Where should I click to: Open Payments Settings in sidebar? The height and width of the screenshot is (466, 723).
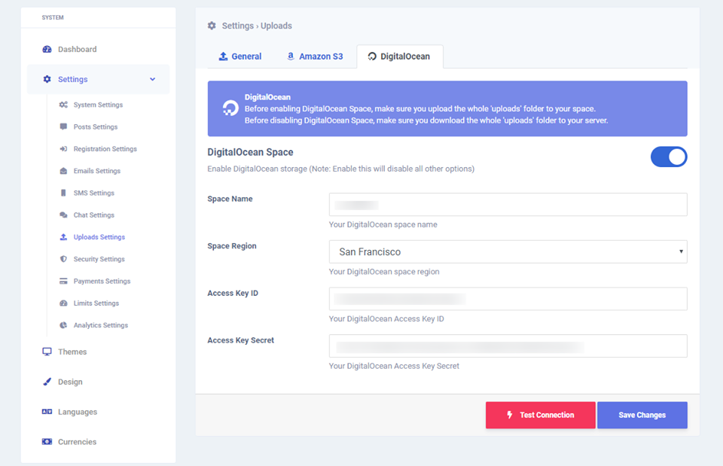tap(102, 281)
